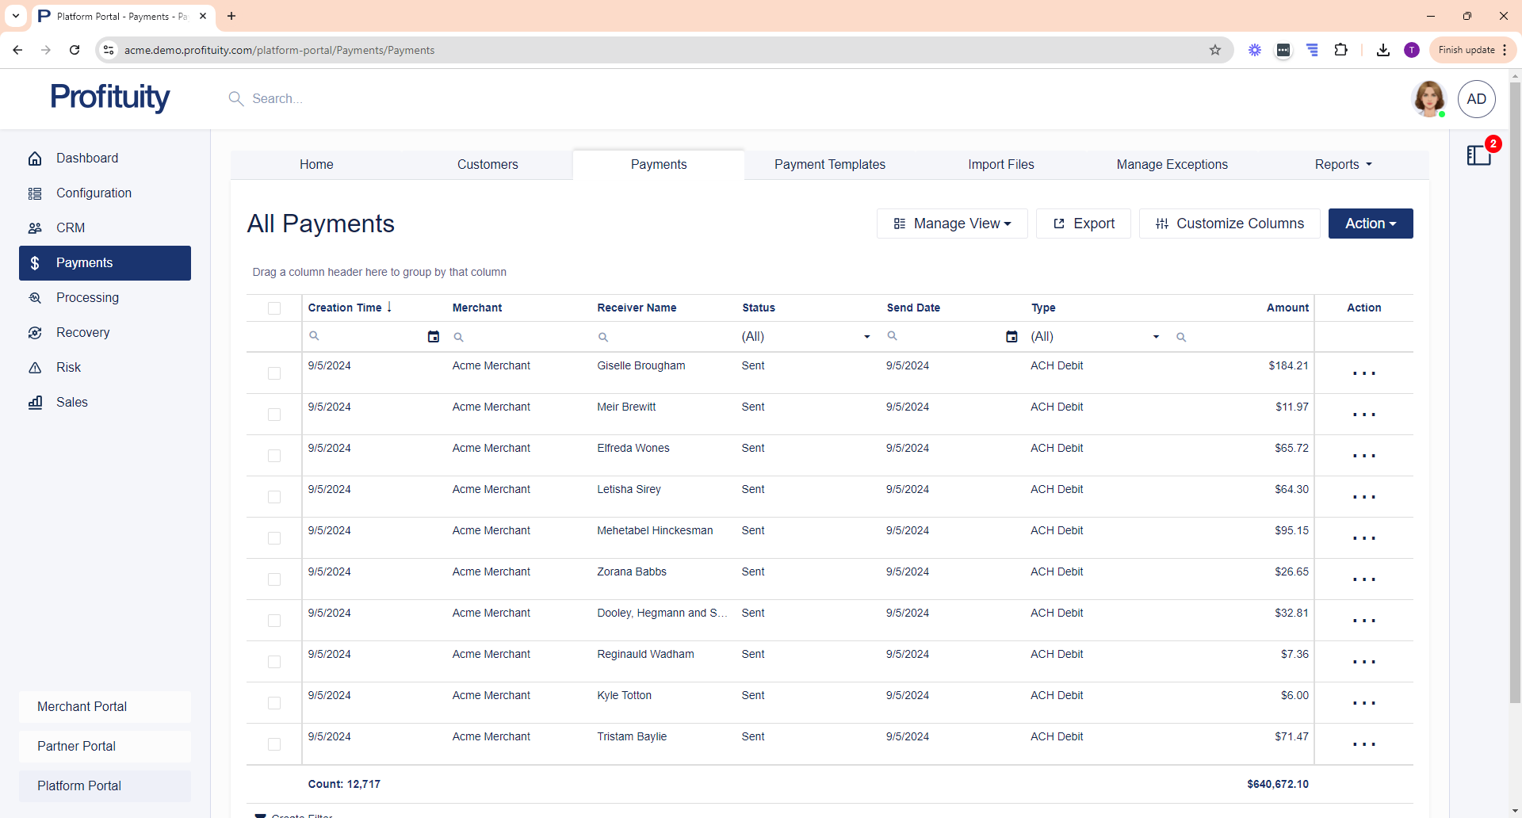Switch to the Payment Templates tab
This screenshot has width=1522, height=818.
click(x=829, y=165)
